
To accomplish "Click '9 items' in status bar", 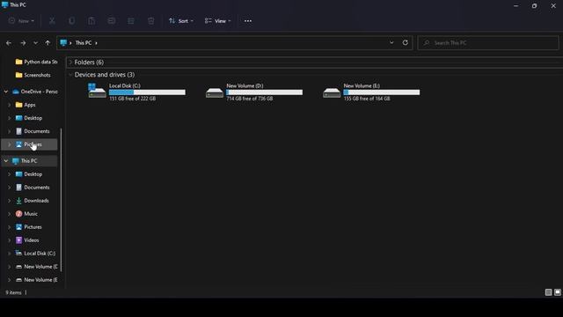I will point(13,292).
